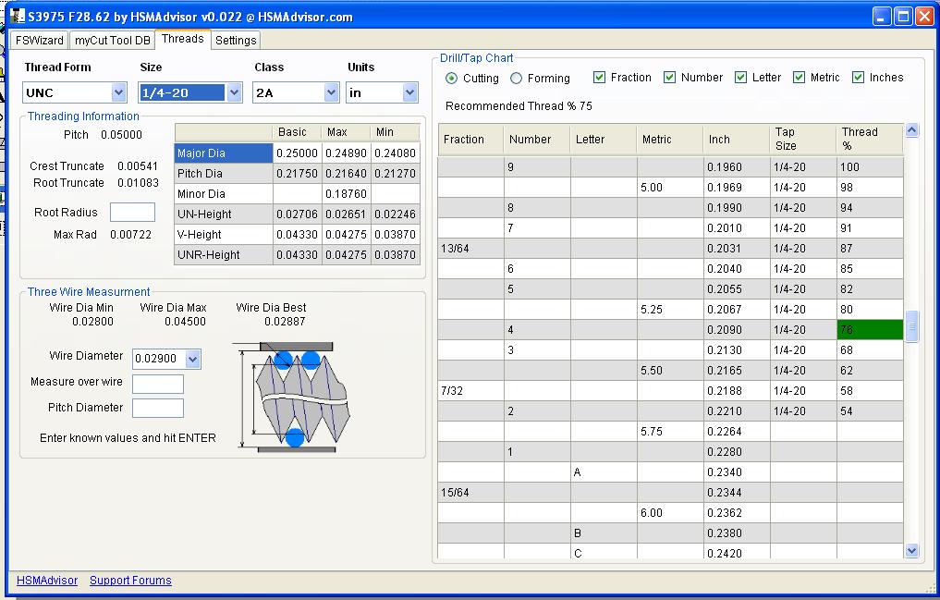Image resolution: width=940 pixels, height=600 pixels.
Task: Disable the Letter checkbox
Action: [x=741, y=78]
